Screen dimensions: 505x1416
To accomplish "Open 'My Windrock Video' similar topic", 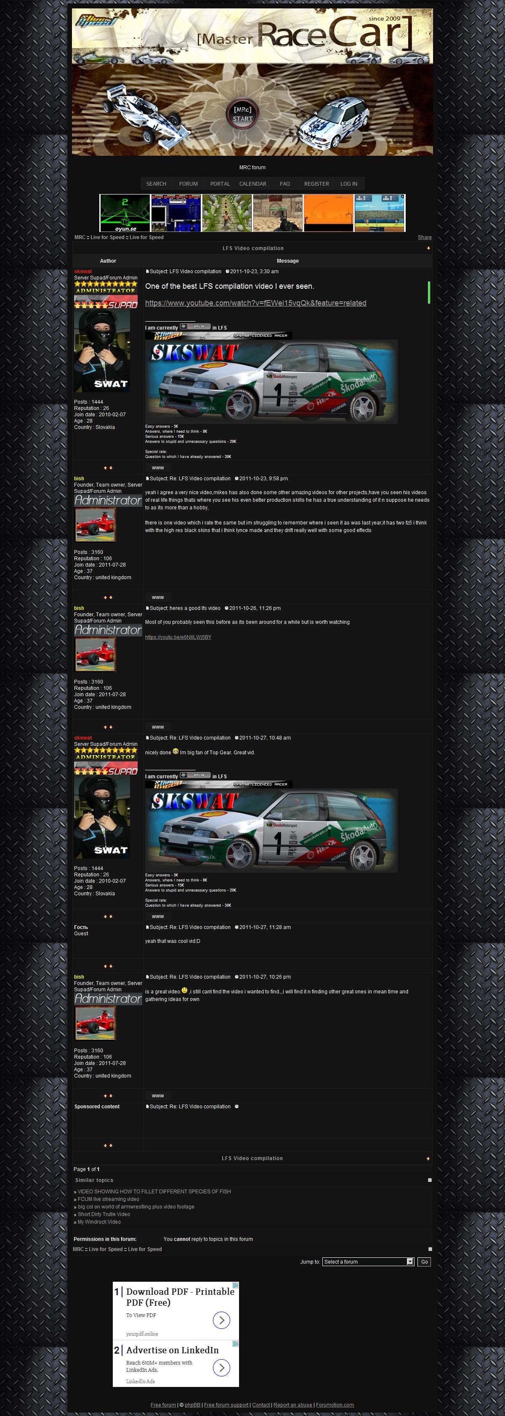I will (99, 1222).
